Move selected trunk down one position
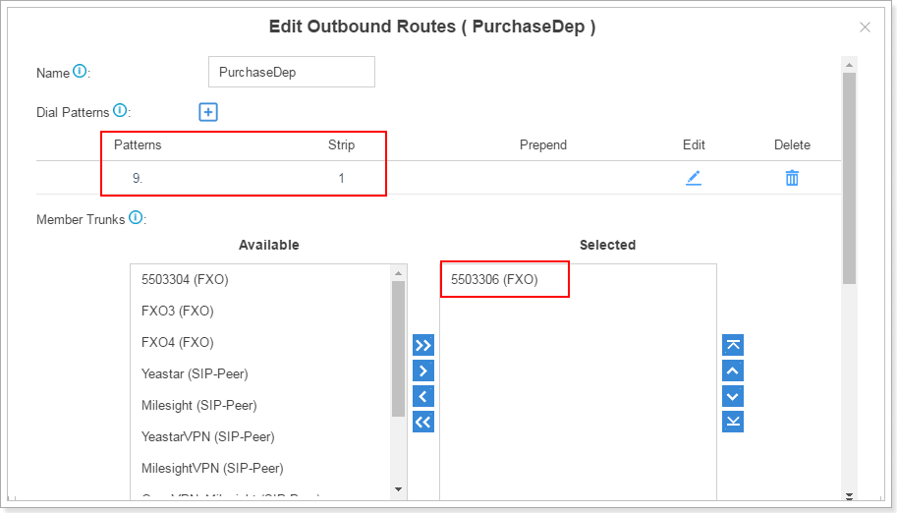The width and height of the screenshot is (897, 513). (x=733, y=396)
